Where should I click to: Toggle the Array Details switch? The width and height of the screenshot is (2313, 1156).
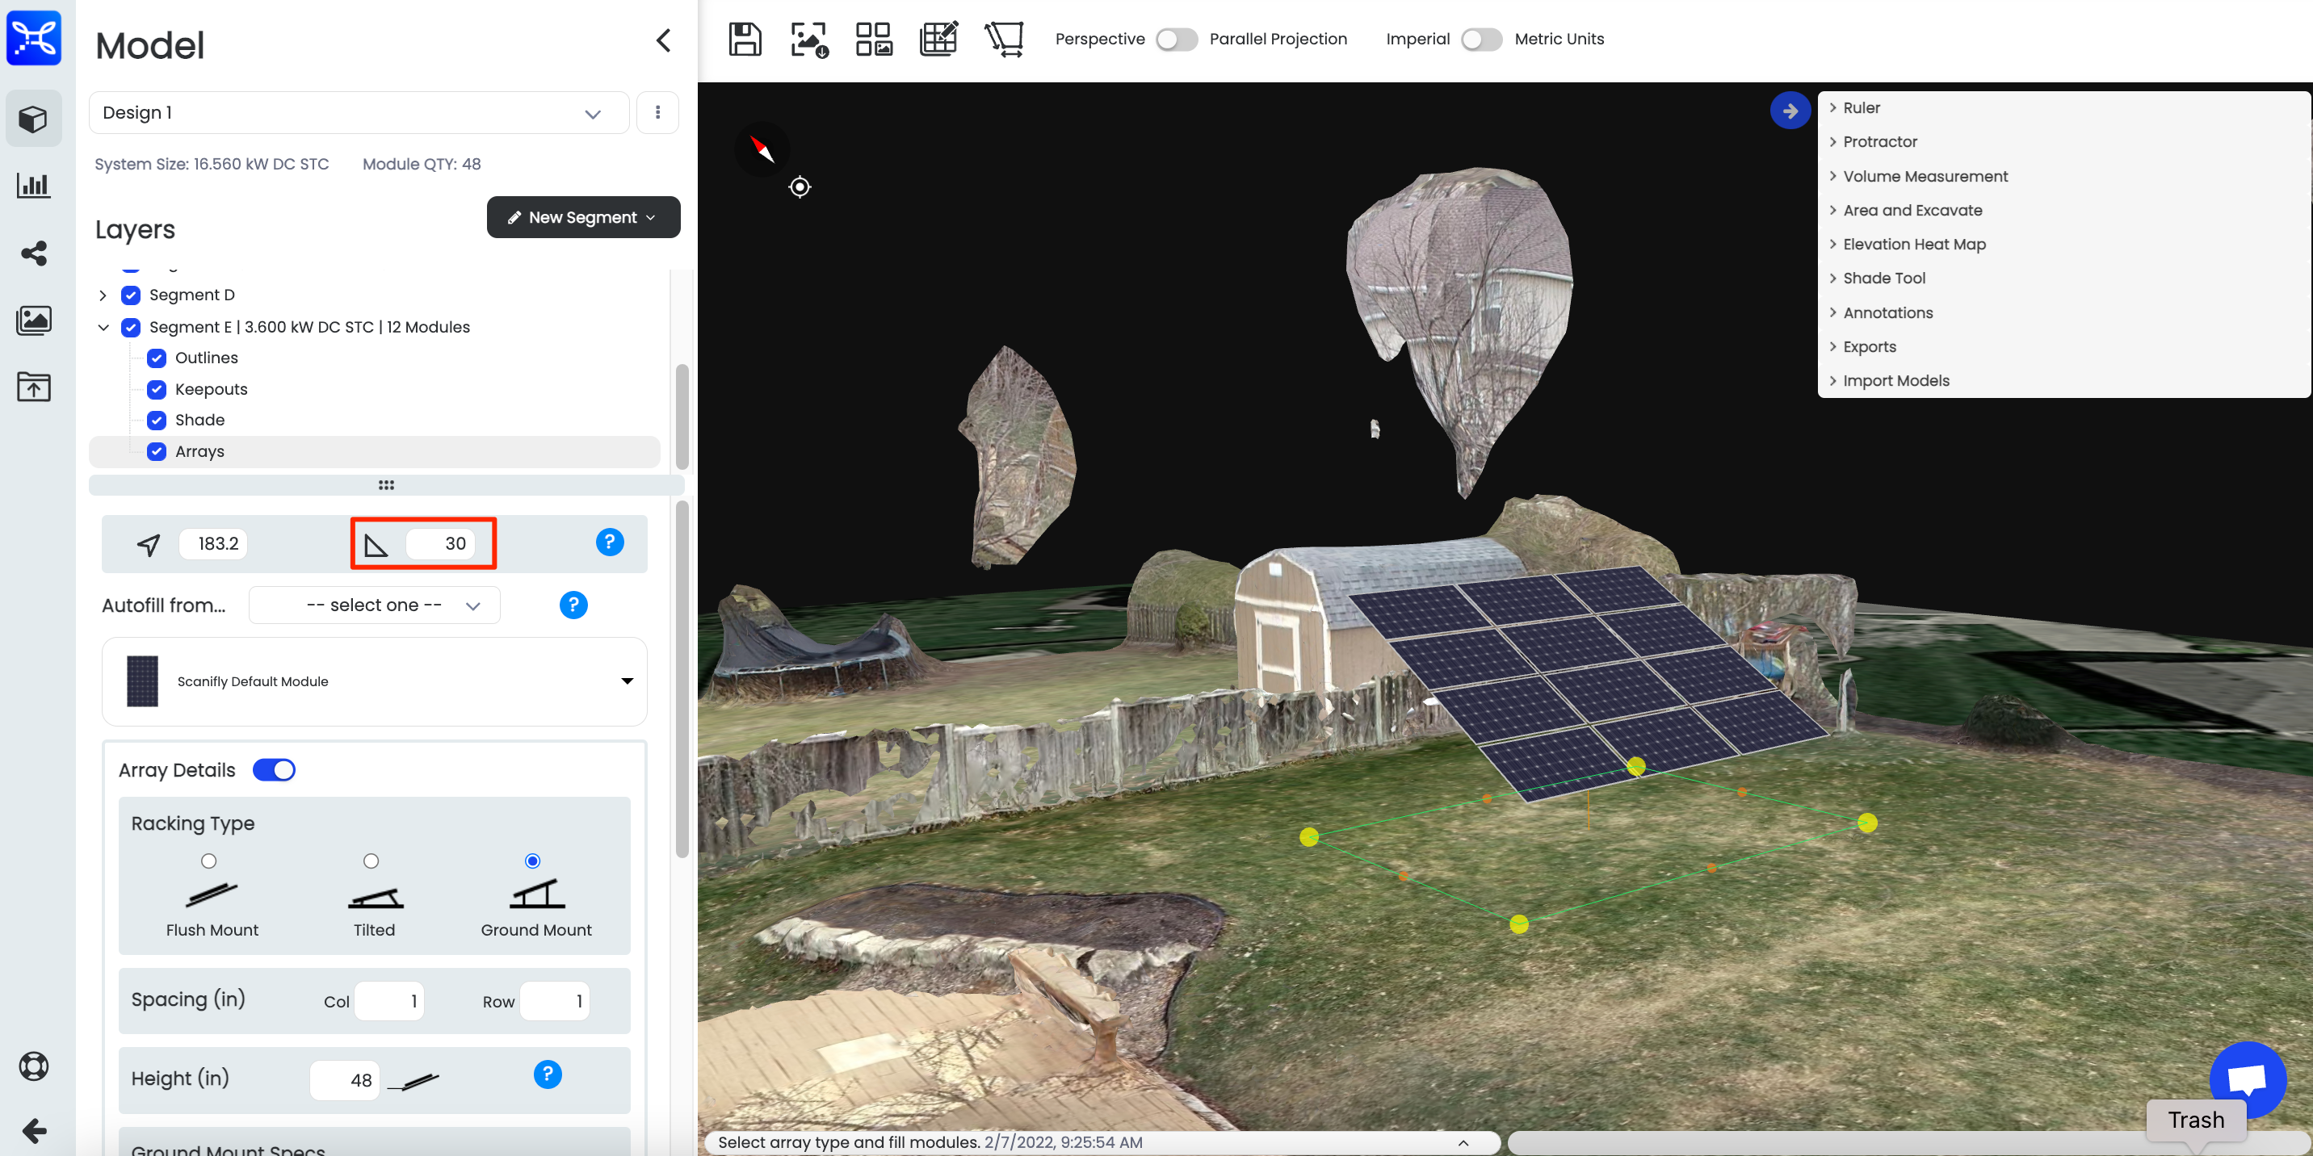point(274,770)
